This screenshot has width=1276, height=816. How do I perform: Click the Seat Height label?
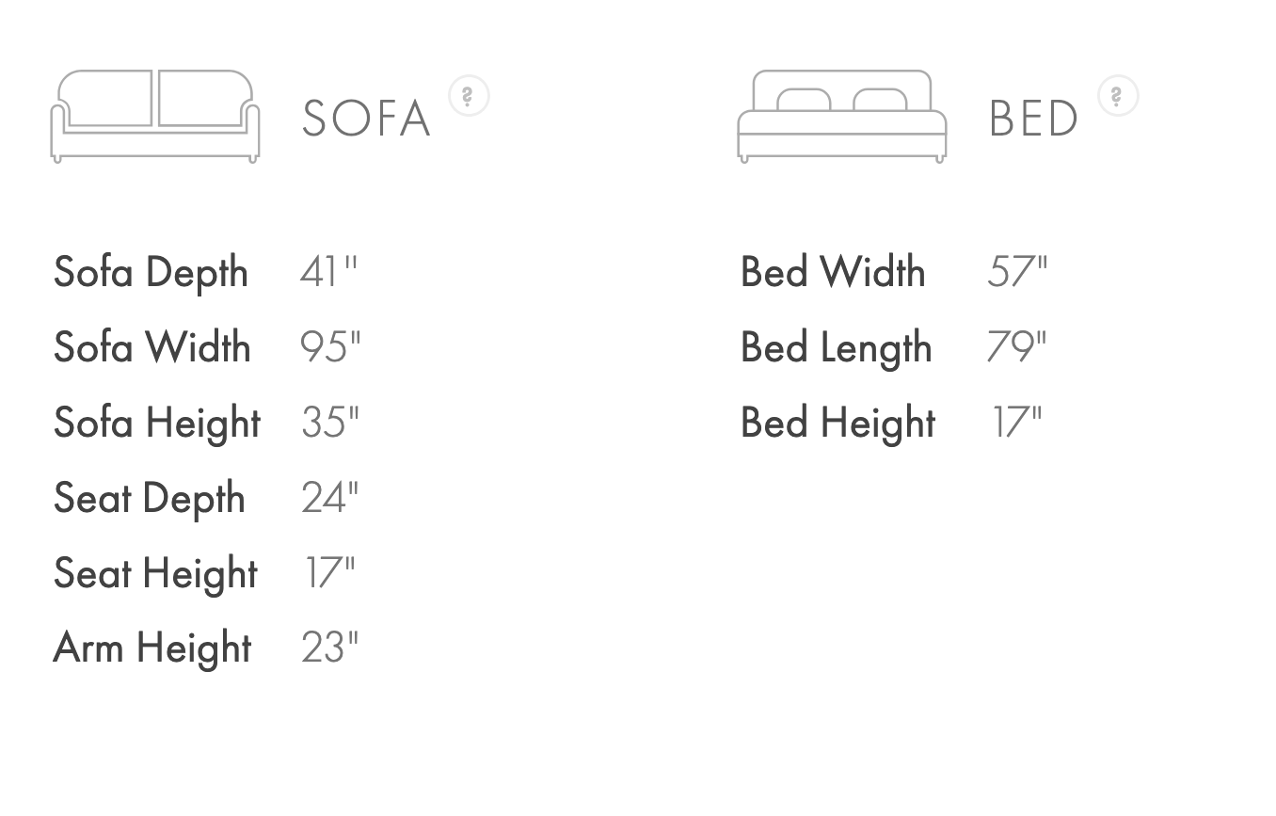(155, 573)
